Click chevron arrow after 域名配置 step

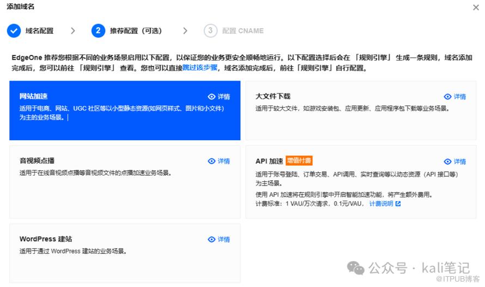click(x=72, y=30)
